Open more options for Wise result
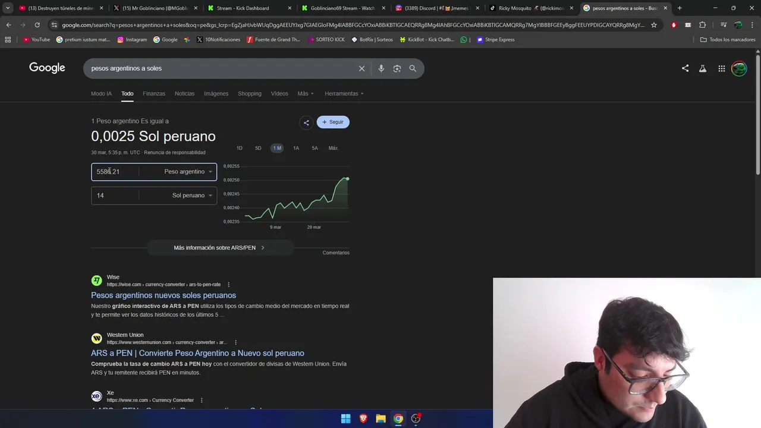 click(x=228, y=285)
